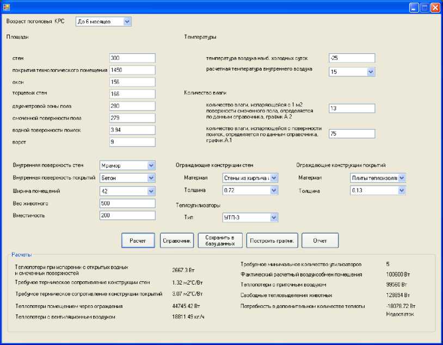
Task: Click the 'Отчет' button
Action: [x=320, y=241]
